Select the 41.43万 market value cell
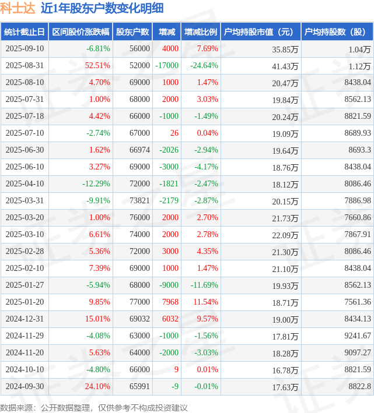The width and height of the screenshot is (374, 413). [x=285, y=66]
